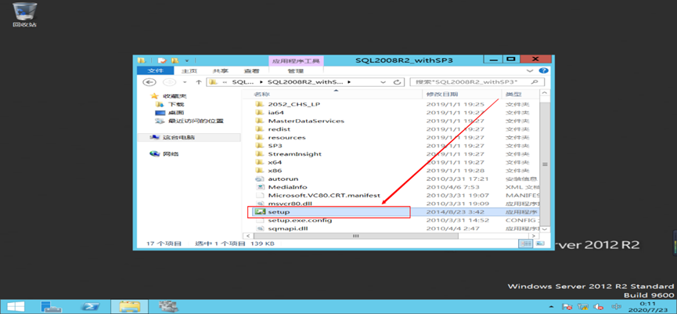The height and width of the screenshot is (314, 677).
Task: Click vertical scrollbar up arrow
Action: pyautogui.click(x=545, y=94)
